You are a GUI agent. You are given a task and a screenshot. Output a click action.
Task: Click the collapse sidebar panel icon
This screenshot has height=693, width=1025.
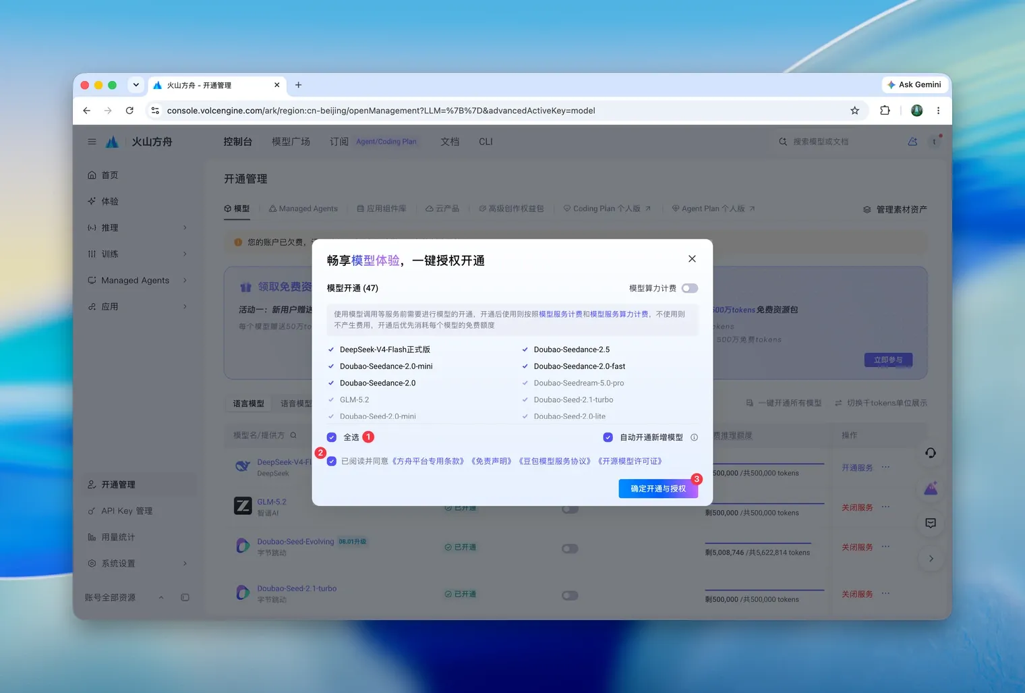coord(185,597)
